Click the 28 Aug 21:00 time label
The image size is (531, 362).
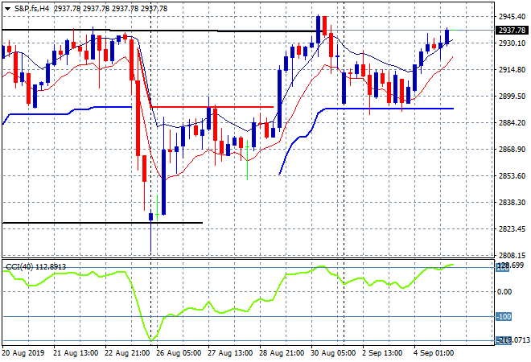click(282, 353)
